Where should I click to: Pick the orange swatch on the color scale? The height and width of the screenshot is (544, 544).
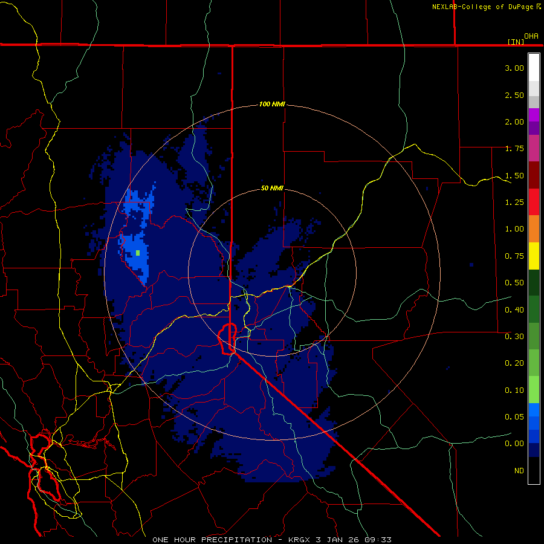pyautogui.click(x=534, y=229)
